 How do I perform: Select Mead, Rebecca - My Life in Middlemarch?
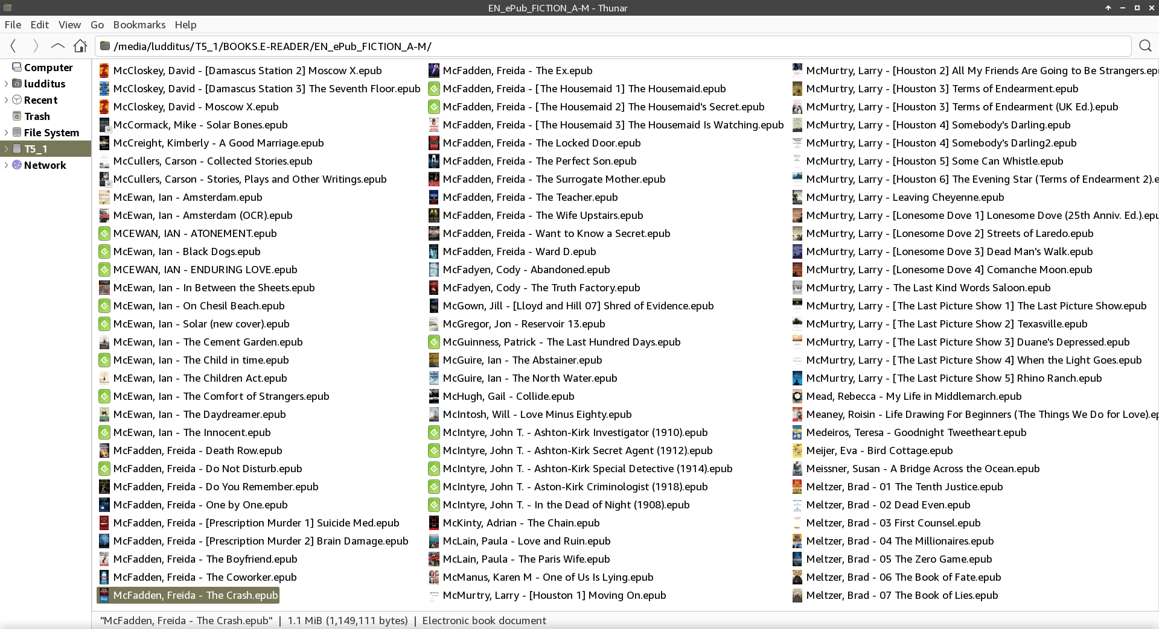[913, 396]
